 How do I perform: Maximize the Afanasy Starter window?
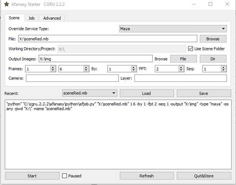[211, 4]
